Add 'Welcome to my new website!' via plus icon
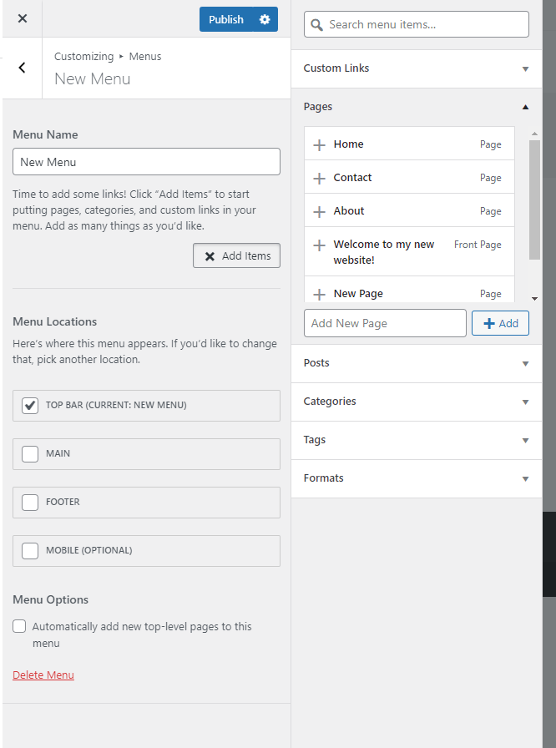Viewport: 556px width, 748px height. coord(320,245)
